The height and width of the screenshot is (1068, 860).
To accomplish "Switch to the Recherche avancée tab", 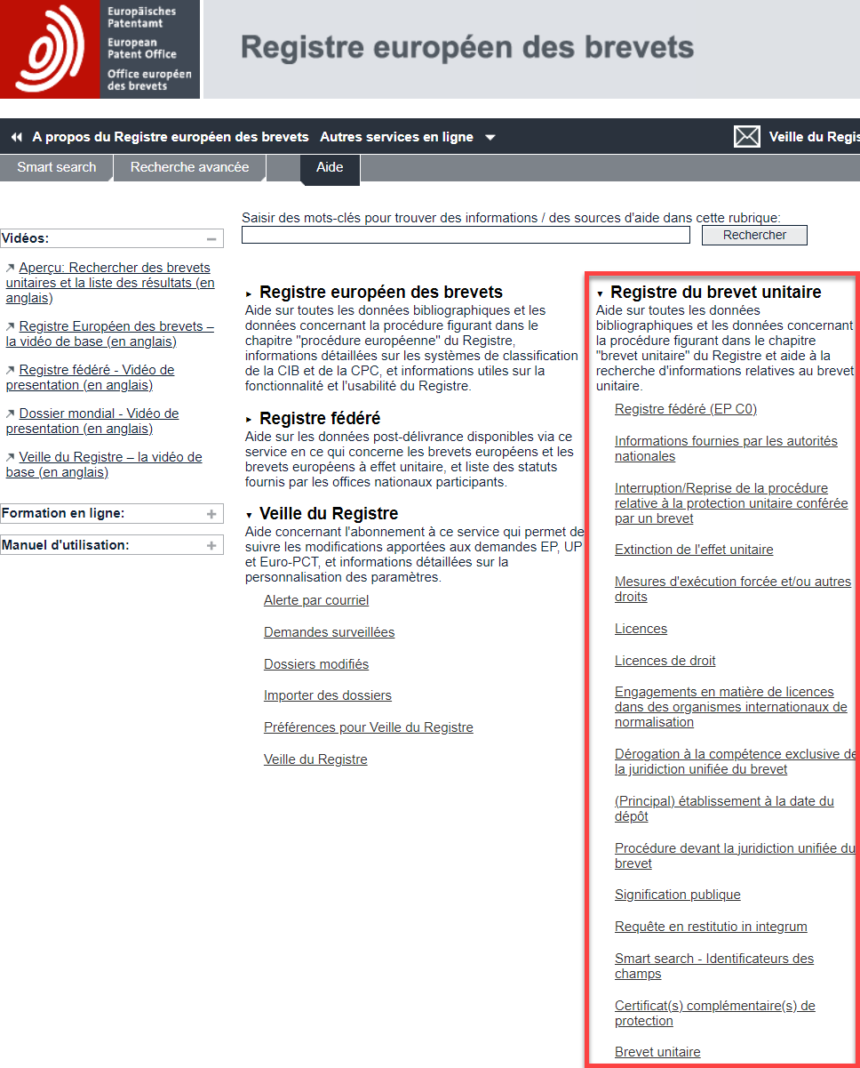I will pyautogui.click(x=189, y=167).
